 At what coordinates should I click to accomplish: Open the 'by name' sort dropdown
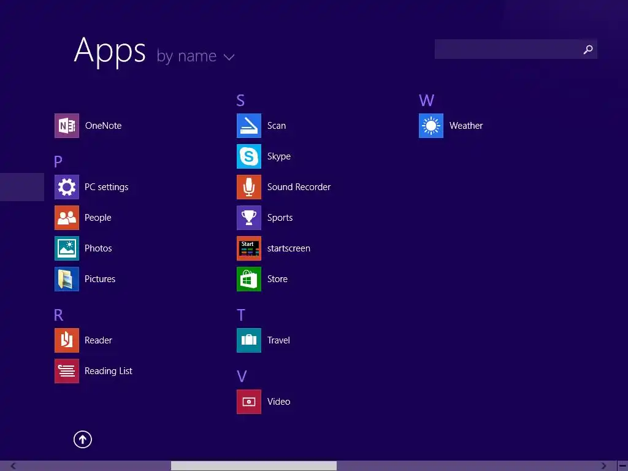[196, 56]
